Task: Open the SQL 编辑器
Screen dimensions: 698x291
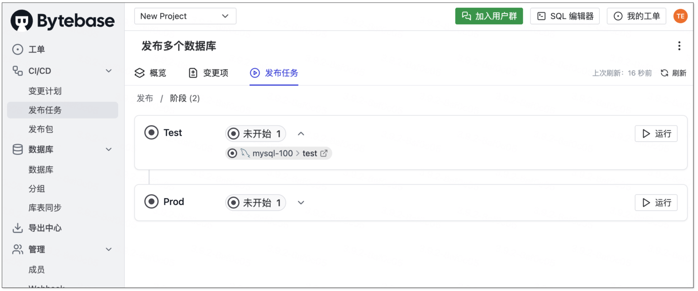Action: (x=565, y=16)
